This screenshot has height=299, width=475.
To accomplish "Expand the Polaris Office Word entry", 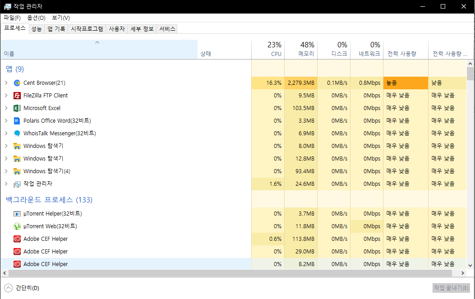I will (6, 120).
